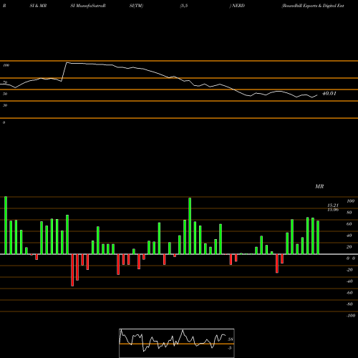The width and height of the screenshot is (358, 358).
Task: Click the '-20' label on MR axis
Action: coord(349,270)
